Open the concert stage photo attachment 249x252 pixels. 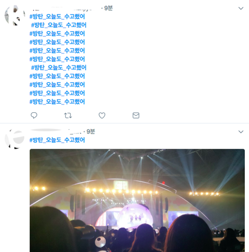[x=137, y=201]
